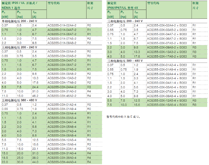Click the 25.0 hp value

[20, 158]
